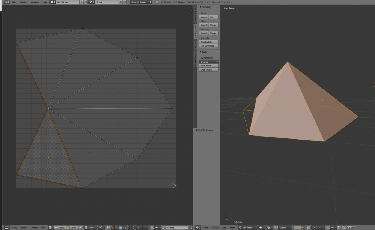Click the UV editor type icon
Image resolution: width=375 pixels, height=230 pixels.
coord(6,228)
